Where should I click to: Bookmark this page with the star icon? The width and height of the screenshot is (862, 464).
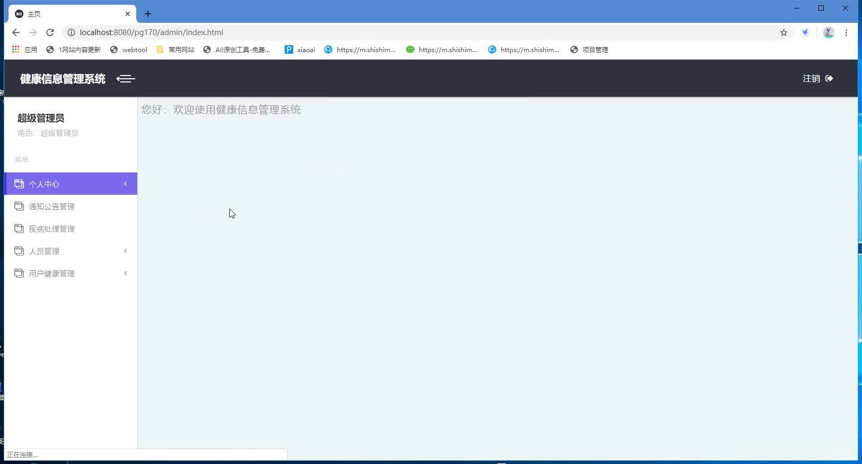[784, 32]
